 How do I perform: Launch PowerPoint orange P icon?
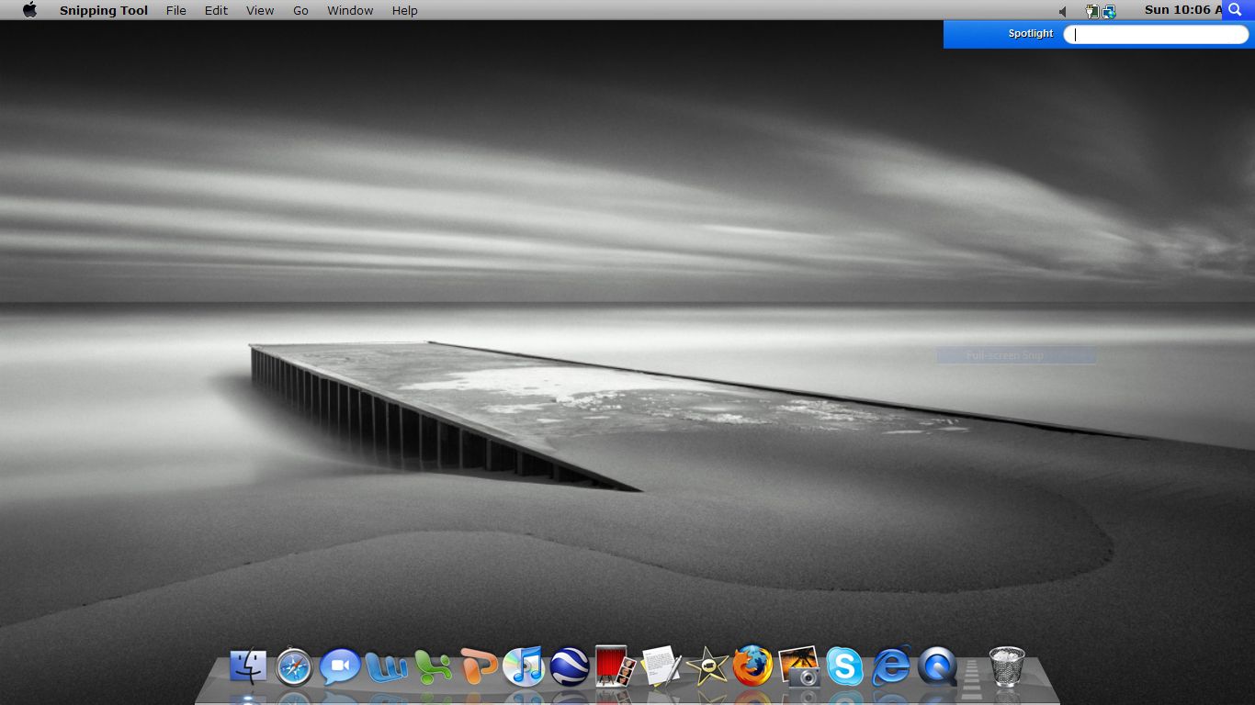[x=479, y=666]
